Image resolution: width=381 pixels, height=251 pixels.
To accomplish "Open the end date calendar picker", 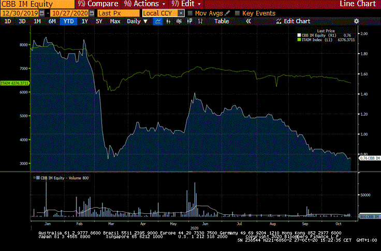I will pyautogui.click(x=92, y=13).
